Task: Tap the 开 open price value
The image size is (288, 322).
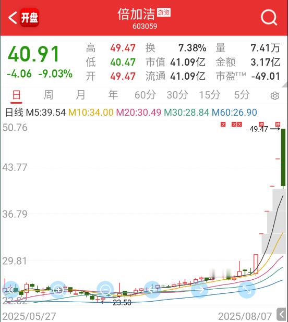Action: [123, 76]
